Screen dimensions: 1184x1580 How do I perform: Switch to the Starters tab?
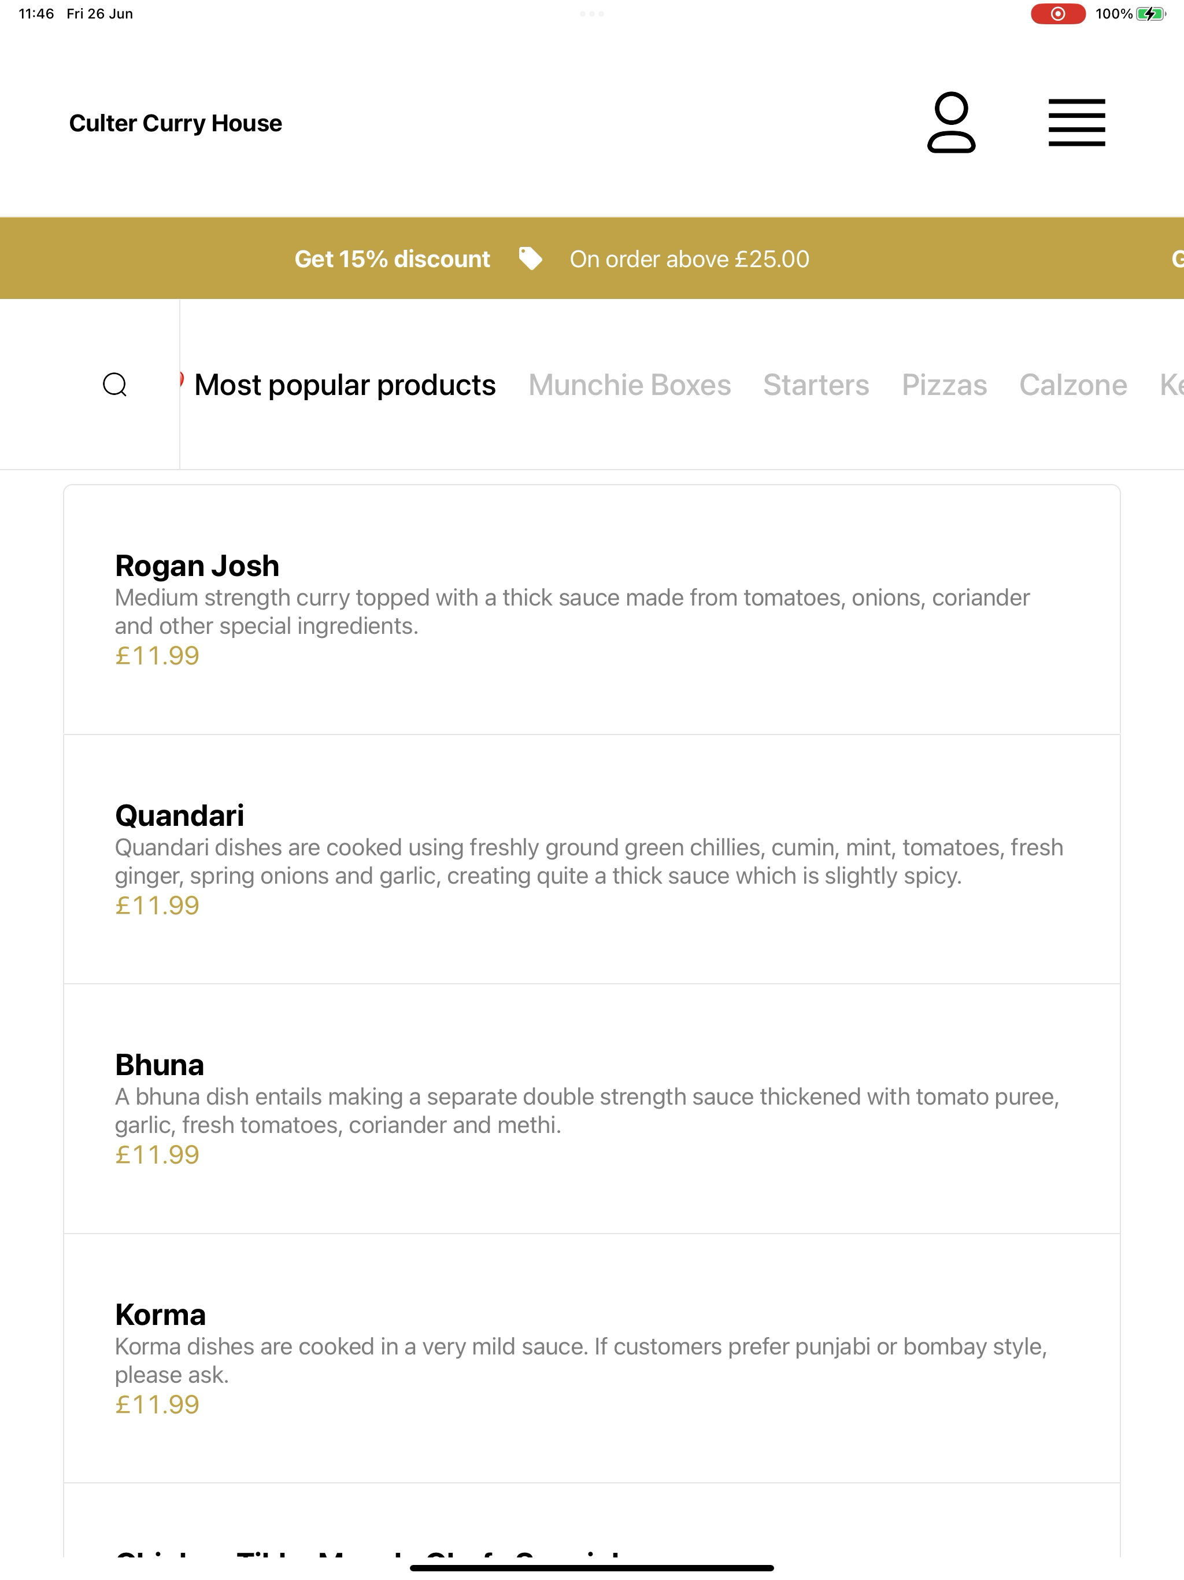[x=816, y=385]
